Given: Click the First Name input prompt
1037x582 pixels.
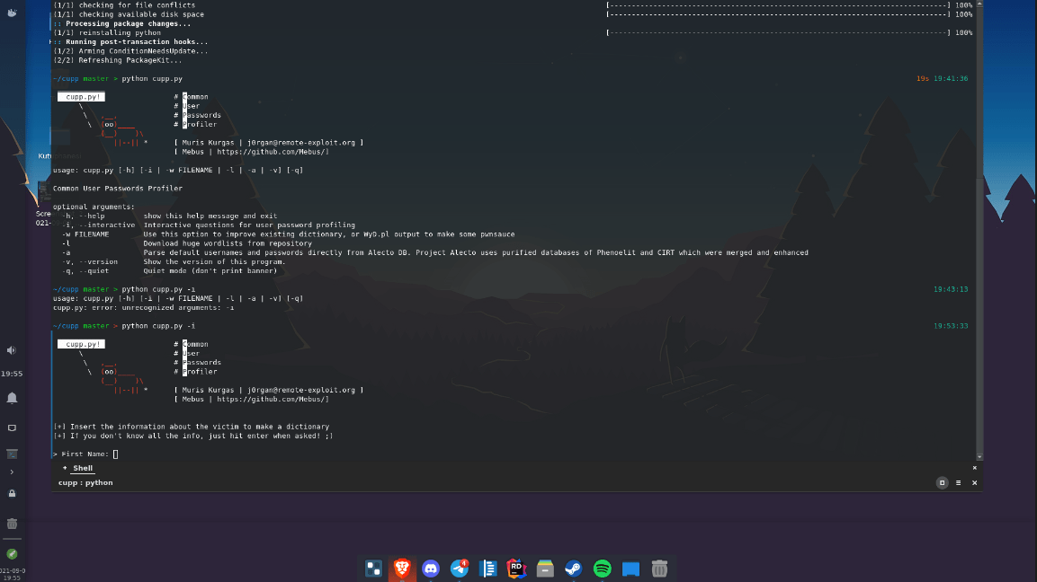Looking at the screenshot, I should pos(86,454).
